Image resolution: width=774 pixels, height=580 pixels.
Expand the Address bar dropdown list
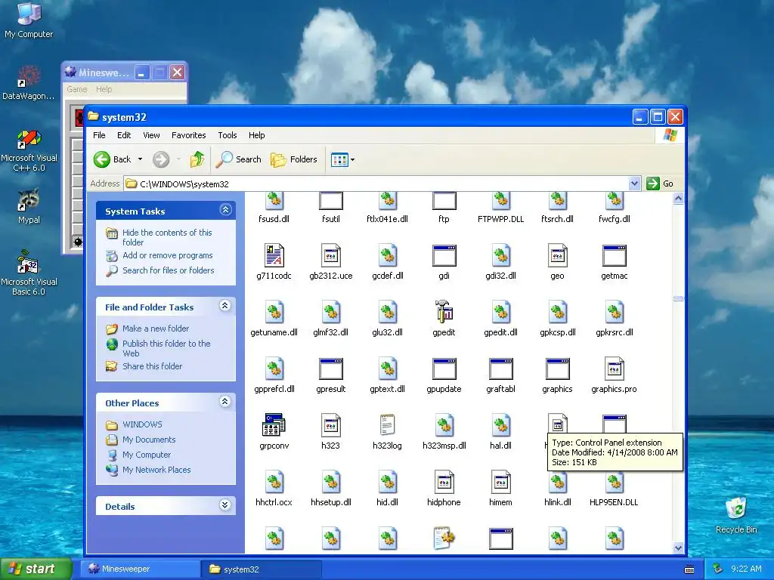coord(634,184)
